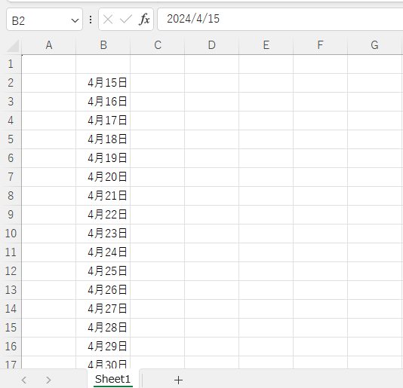Select column G header
Screen dimensions: 403x388
375,45
